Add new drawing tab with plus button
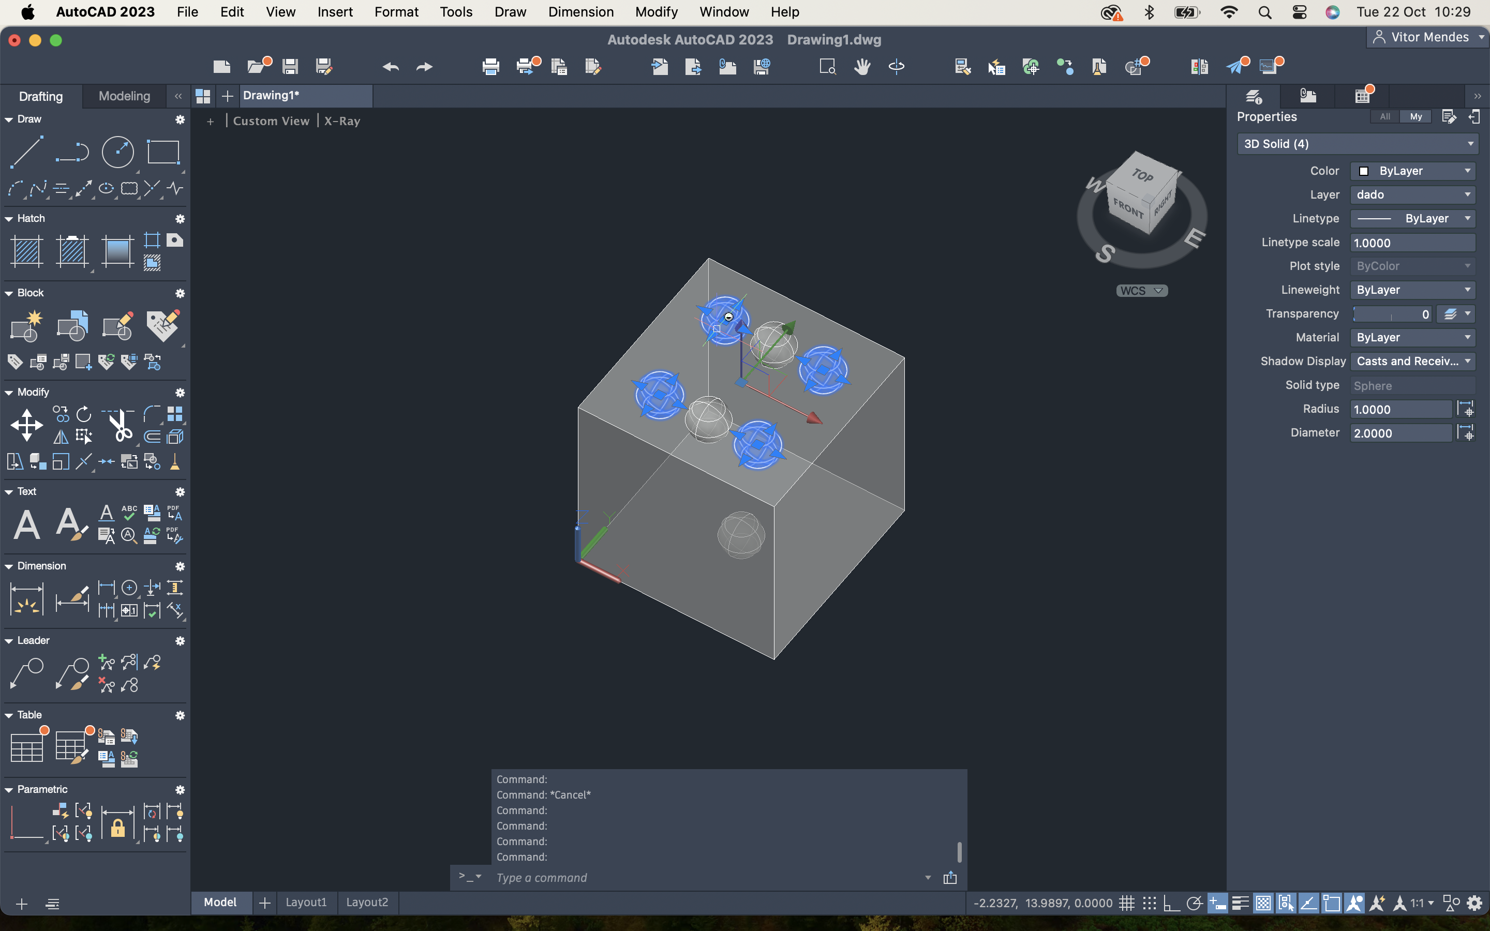Image resolution: width=1490 pixels, height=931 pixels. point(227,96)
